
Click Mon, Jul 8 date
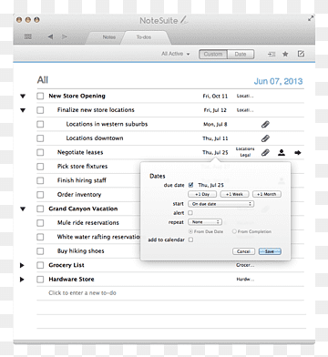pos(215,124)
